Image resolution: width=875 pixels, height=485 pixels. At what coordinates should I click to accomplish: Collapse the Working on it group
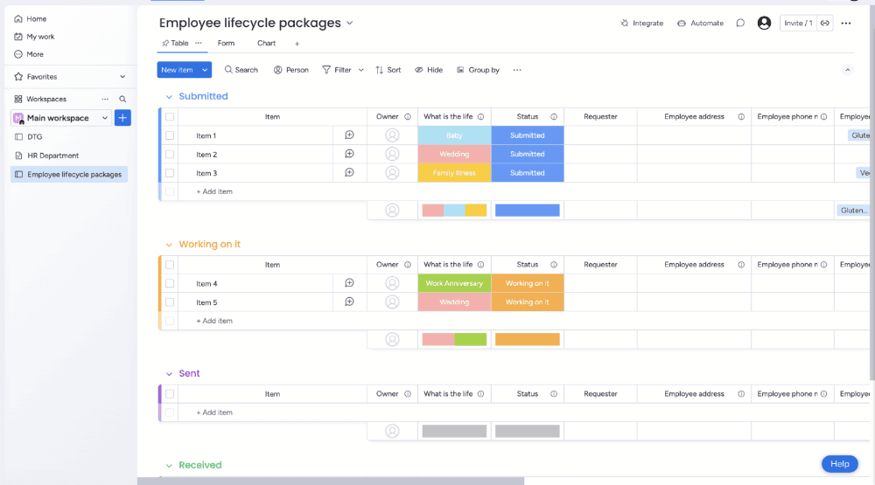[169, 245]
